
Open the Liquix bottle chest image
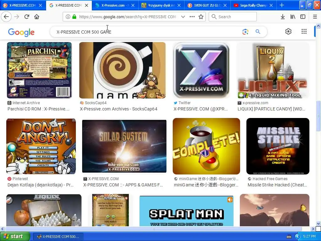44,210
